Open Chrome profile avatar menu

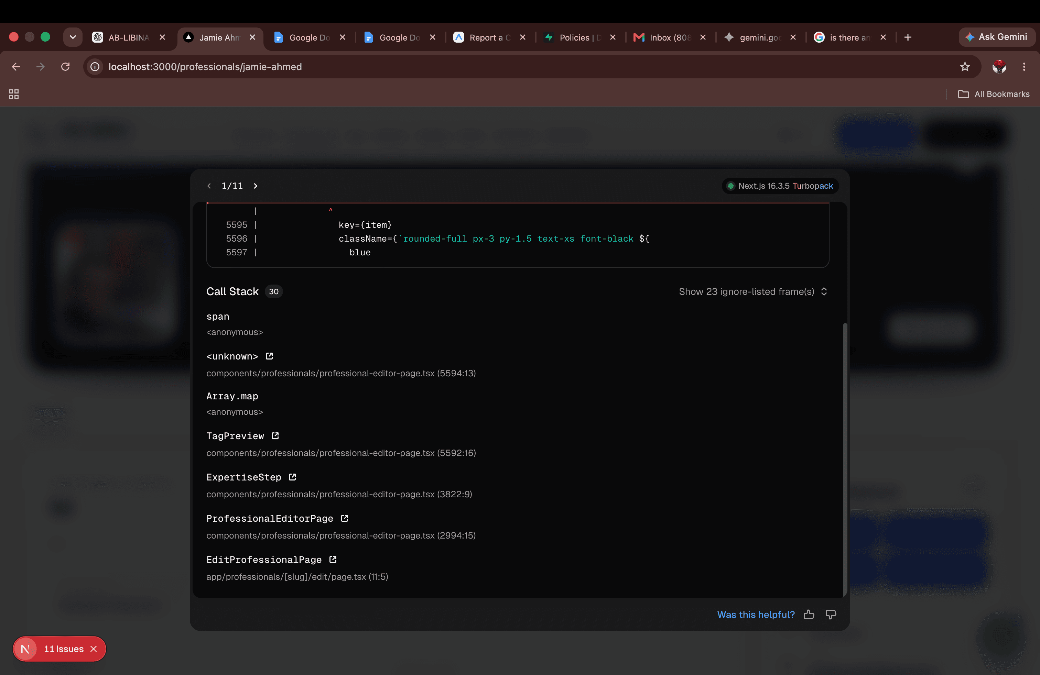pyautogui.click(x=999, y=67)
